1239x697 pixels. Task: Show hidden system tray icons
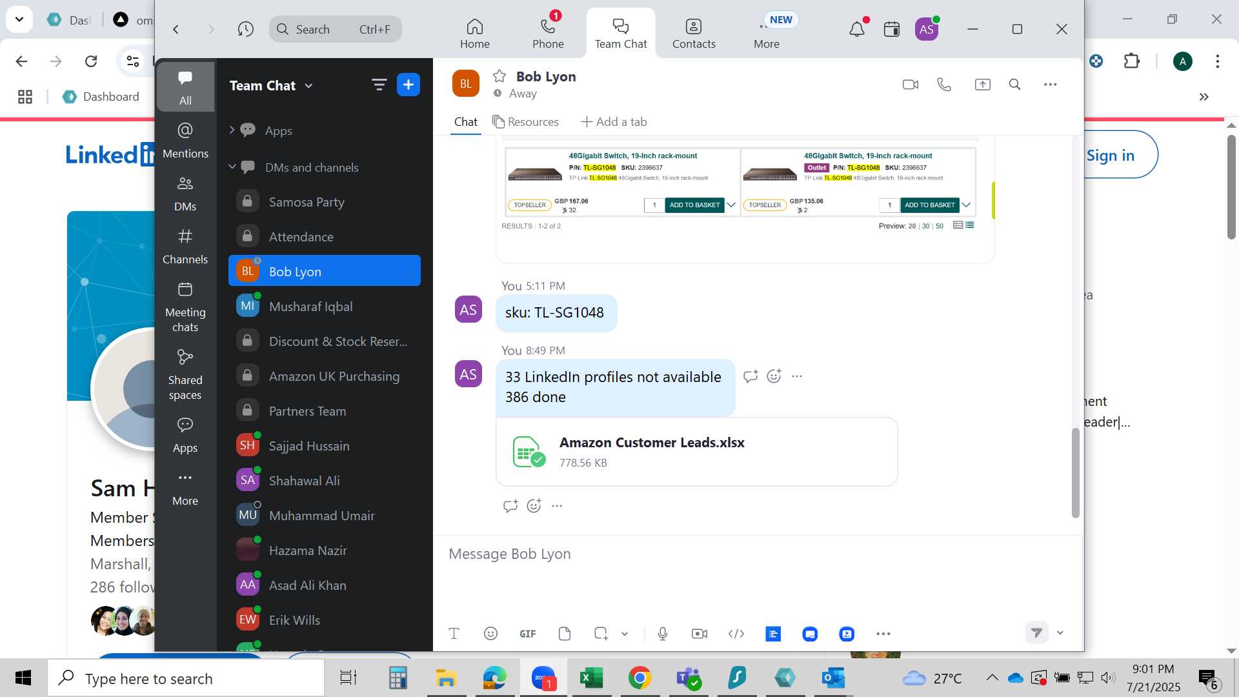992,678
